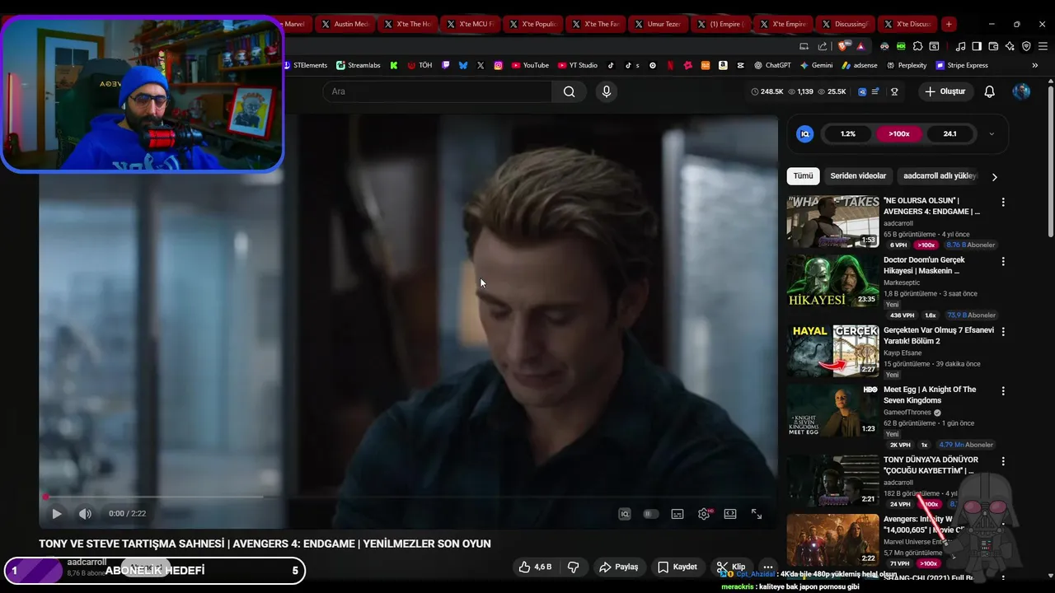Open Gerçekten Var Olmuş 7 Efsanevi title
Image resolution: width=1055 pixels, height=593 pixels.
[x=939, y=335]
